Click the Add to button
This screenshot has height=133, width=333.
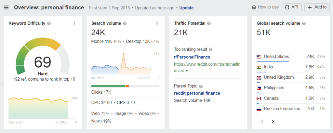(x=317, y=7)
